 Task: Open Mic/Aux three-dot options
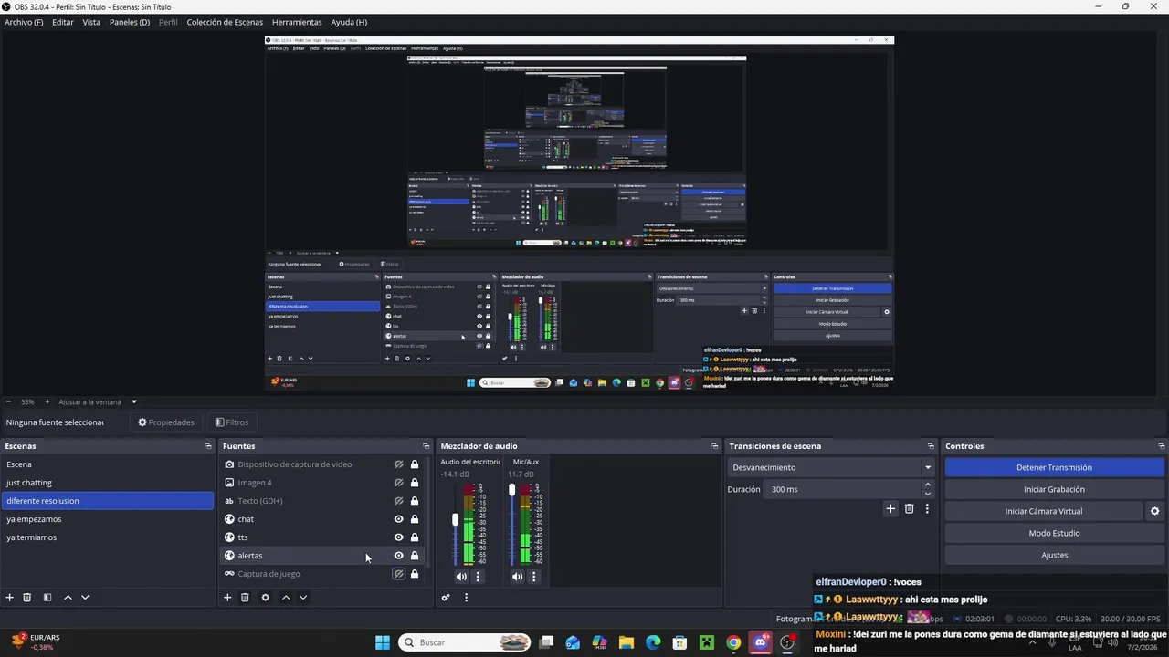pos(534,577)
